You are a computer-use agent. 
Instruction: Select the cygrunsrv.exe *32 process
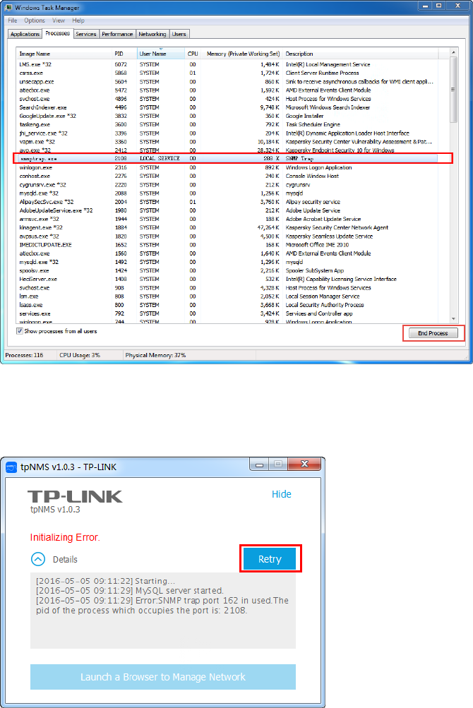click(228, 185)
